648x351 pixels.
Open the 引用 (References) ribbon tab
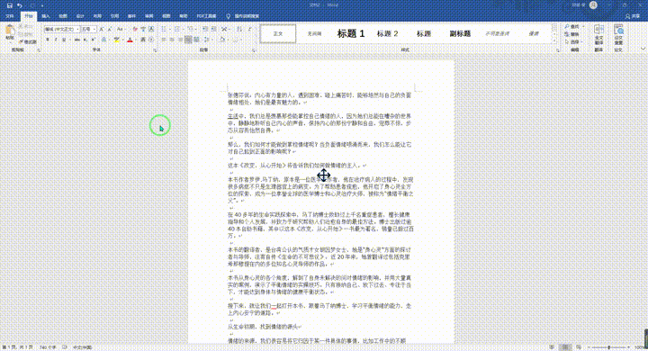point(114,16)
